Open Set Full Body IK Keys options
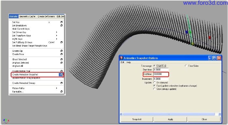This screenshot has width=228, height=125. pyautogui.click(x=61, y=42)
